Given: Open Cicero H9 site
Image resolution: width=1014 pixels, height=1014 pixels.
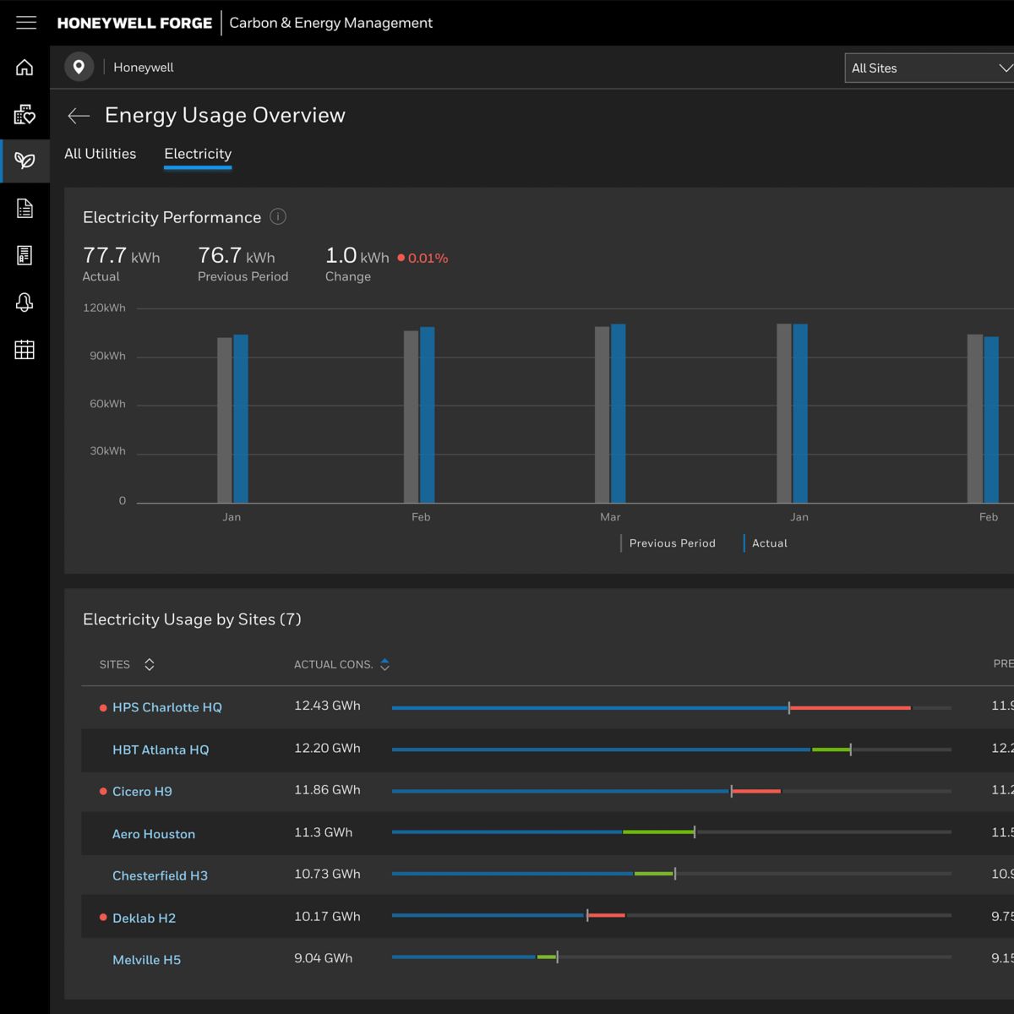Looking at the screenshot, I should pos(142,792).
